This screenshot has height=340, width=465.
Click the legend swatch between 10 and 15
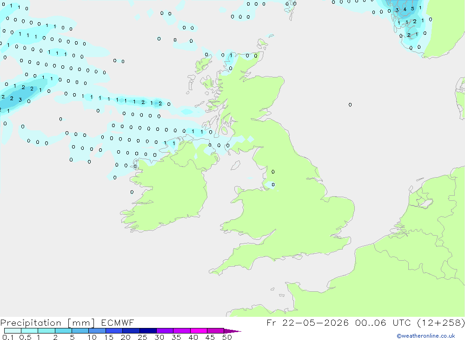[97, 331]
